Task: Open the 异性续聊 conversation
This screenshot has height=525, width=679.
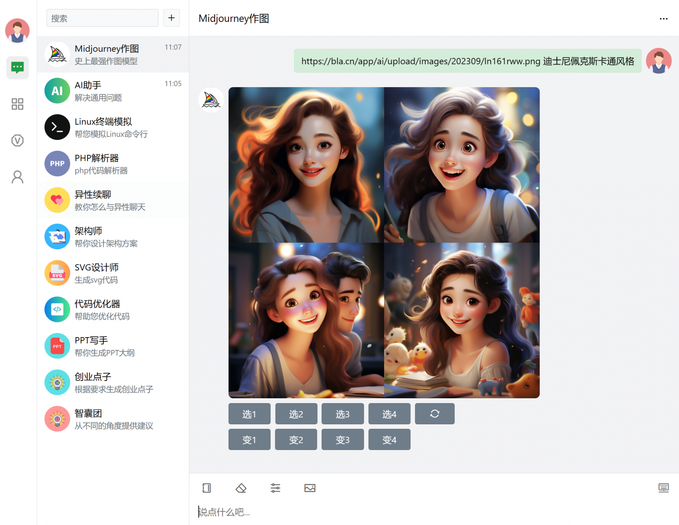Action: (113, 200)
